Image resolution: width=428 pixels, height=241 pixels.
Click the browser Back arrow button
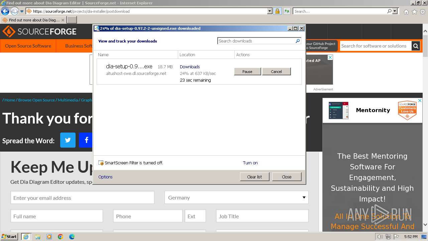tap(5, 11)
